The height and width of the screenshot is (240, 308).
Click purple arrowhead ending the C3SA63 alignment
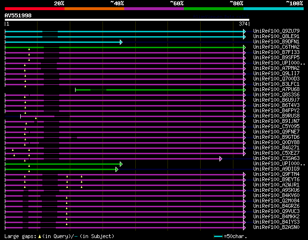(221, 159)
